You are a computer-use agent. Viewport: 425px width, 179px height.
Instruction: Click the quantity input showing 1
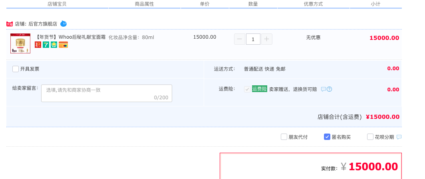pyautogui.click(x=253, y=39)
